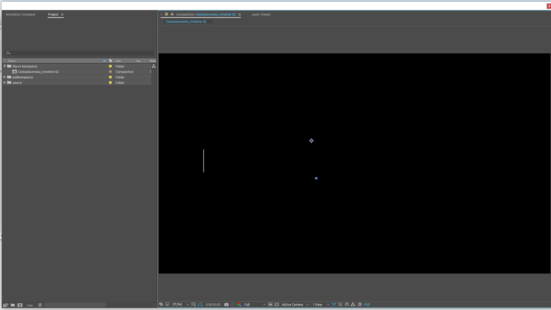Screen dimensions: 551x310
Task: Create a new folder in the Project panel
Action: click(x=13, y=305)
